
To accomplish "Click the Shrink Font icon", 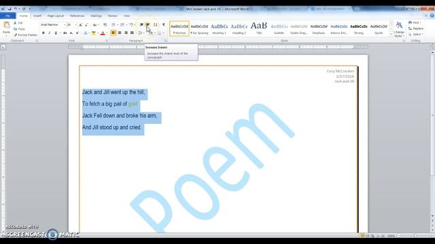I will point(86,25).
